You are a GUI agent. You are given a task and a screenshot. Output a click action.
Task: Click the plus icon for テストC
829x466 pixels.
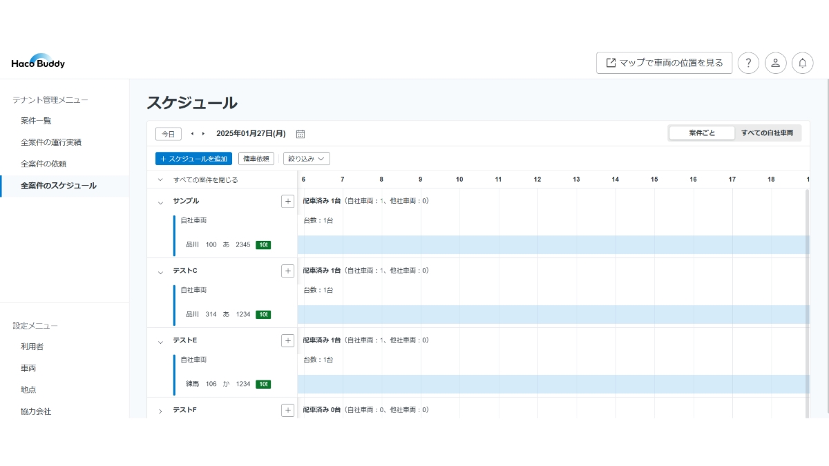pyautogui.click(x=287, y=271)
